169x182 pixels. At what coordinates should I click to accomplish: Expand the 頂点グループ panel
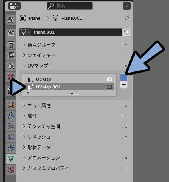[x=41, y=45]
